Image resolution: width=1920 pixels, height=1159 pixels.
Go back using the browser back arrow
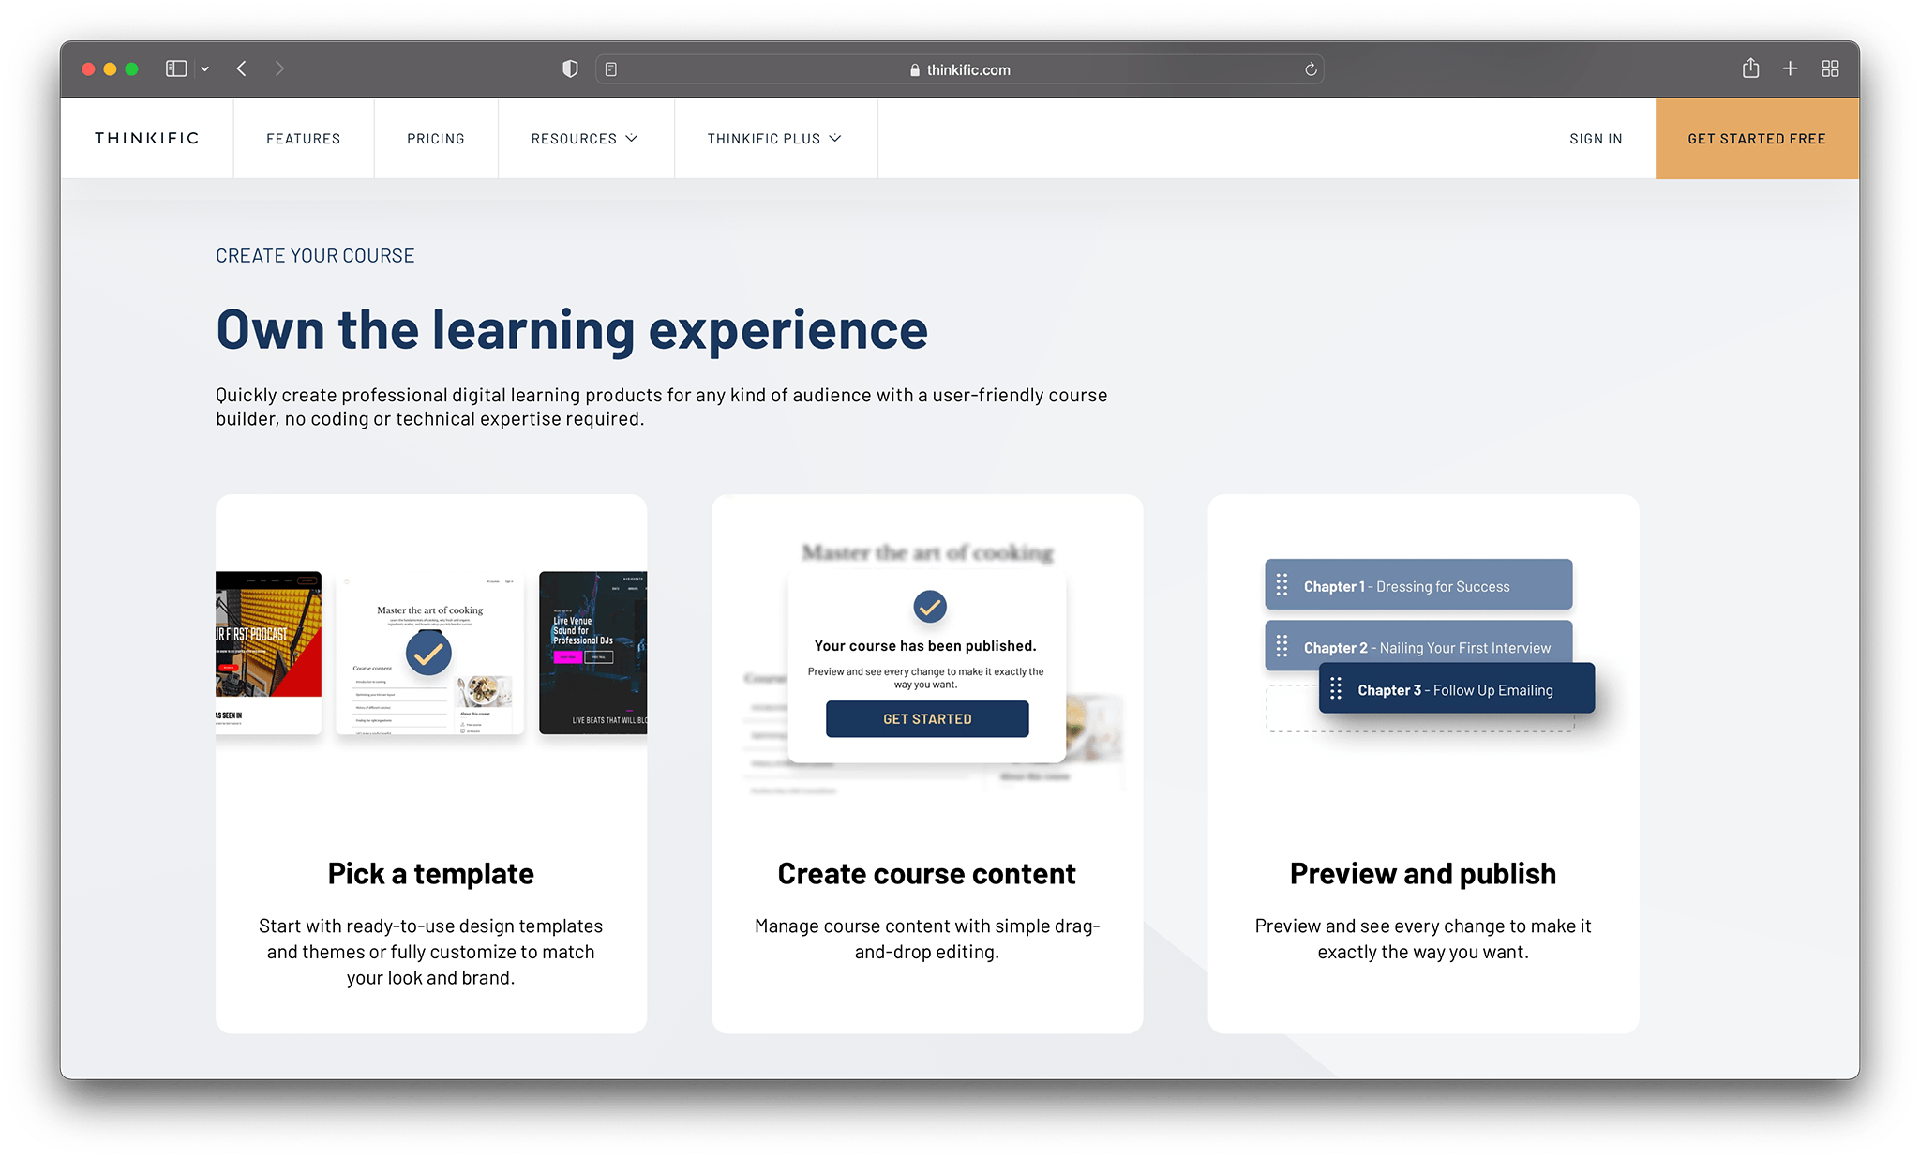[x=242, y=68]
